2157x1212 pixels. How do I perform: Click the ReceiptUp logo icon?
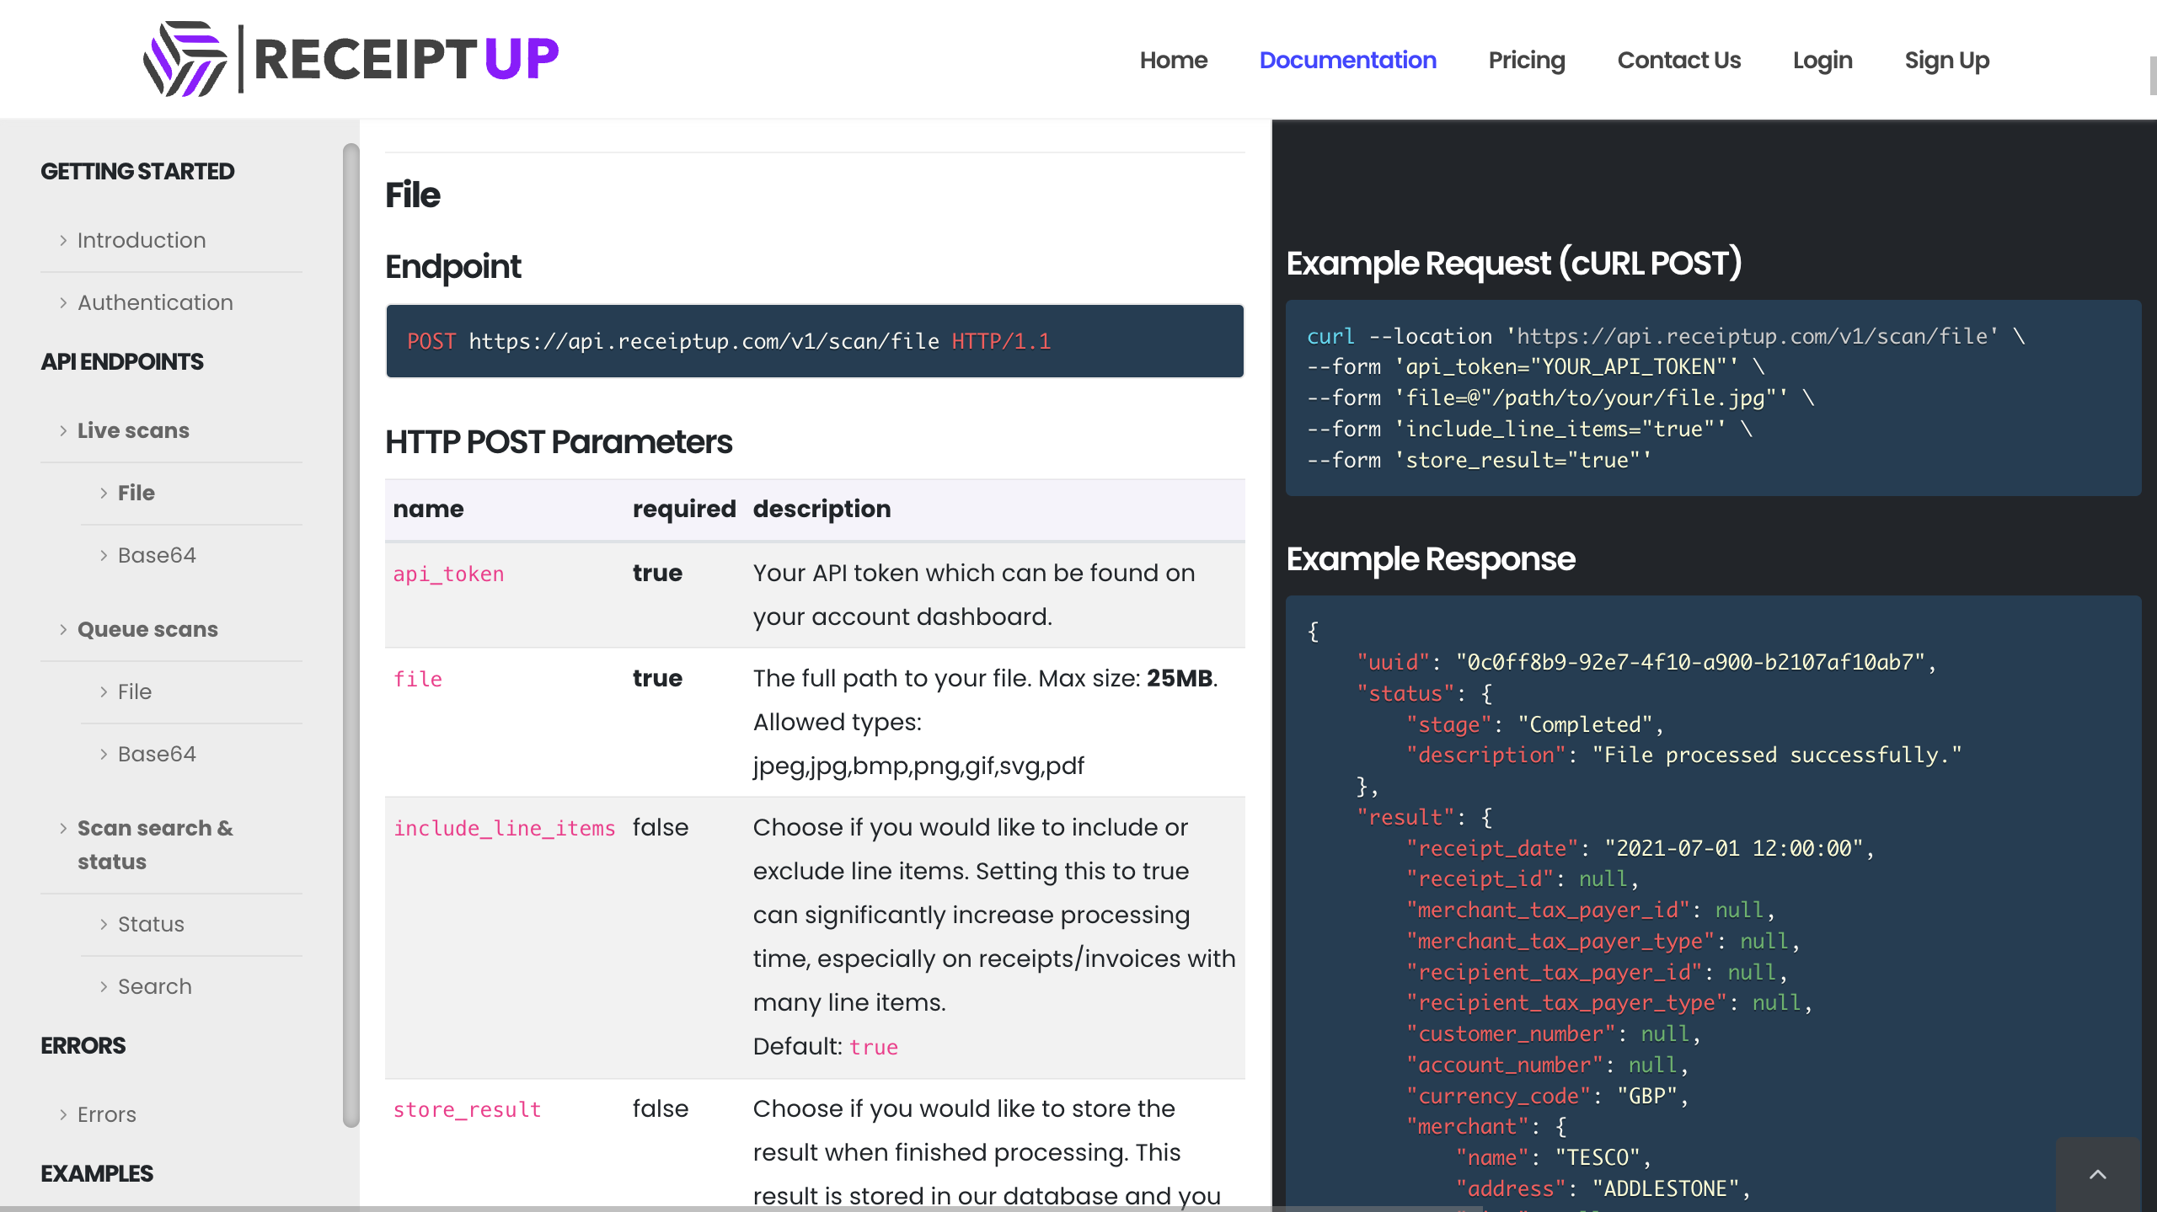185,59
